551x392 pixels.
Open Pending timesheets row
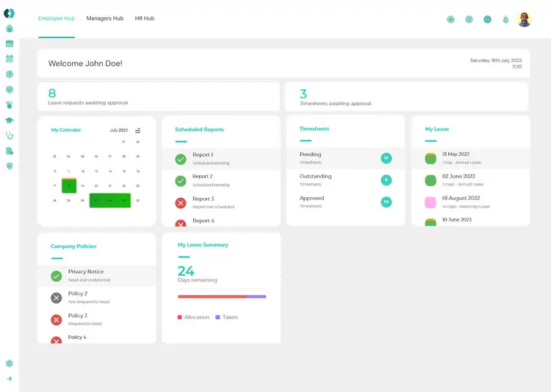pyautogui.click(x=345, y=158)
